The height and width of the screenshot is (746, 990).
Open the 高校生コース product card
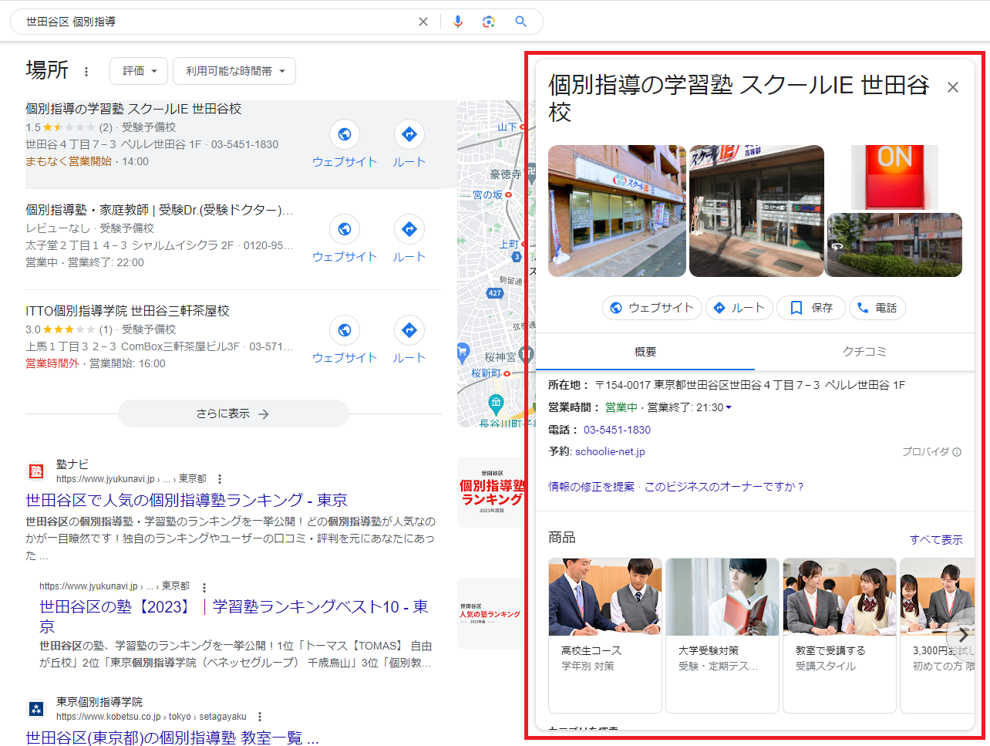tap(605, 635)
